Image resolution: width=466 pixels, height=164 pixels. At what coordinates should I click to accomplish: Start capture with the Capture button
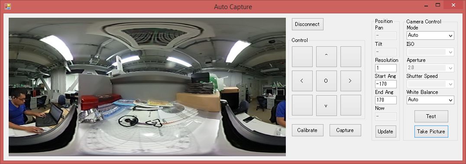pos(345,130)
